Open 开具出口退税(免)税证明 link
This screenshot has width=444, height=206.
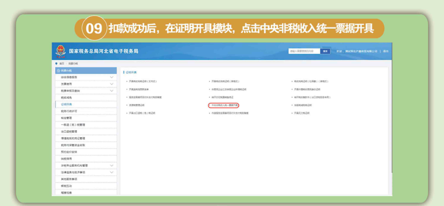click(142, 113)
